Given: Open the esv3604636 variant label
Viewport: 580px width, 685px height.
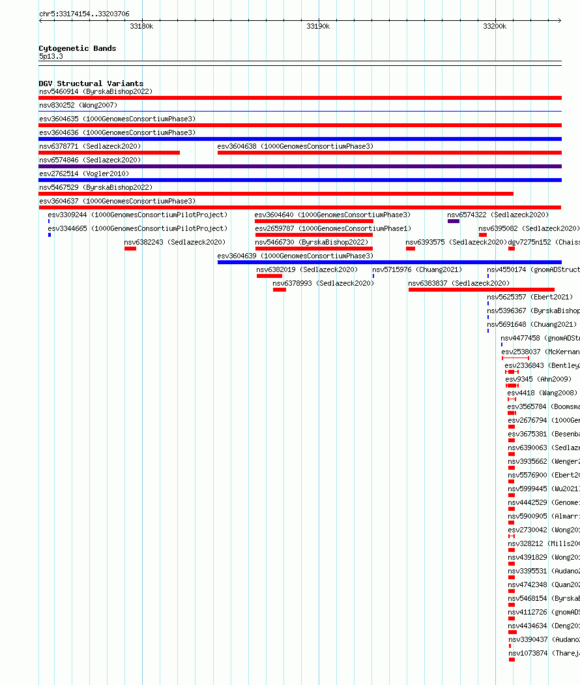Looking at the screenshot, I should (117, 132).
